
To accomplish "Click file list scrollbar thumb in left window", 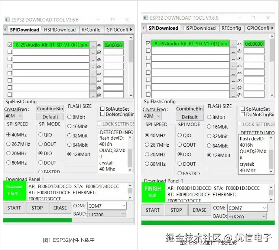I will [x=131, y=51].
